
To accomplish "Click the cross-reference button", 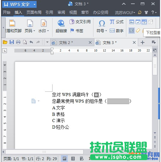I will pyautogui.click(x=80, y=22).
